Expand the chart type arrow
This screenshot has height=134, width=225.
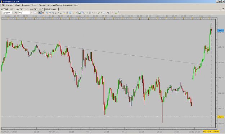click(x=18, y=13)
